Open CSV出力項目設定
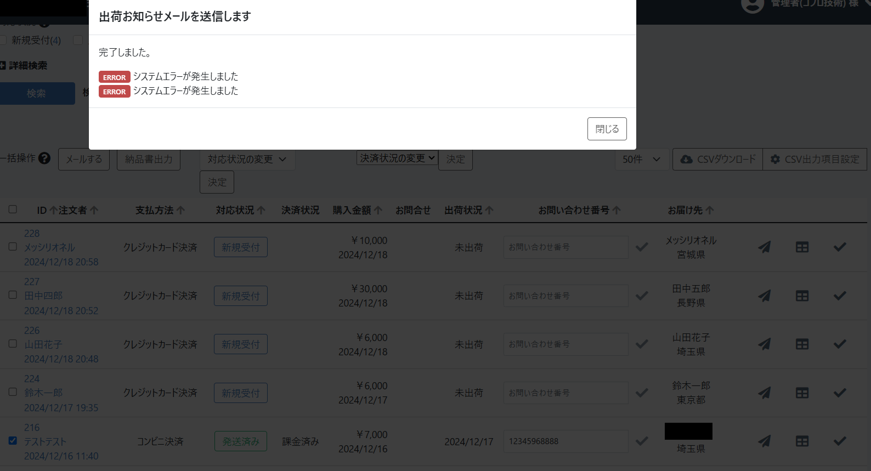The image size is (871, 471). click(815, 160)
